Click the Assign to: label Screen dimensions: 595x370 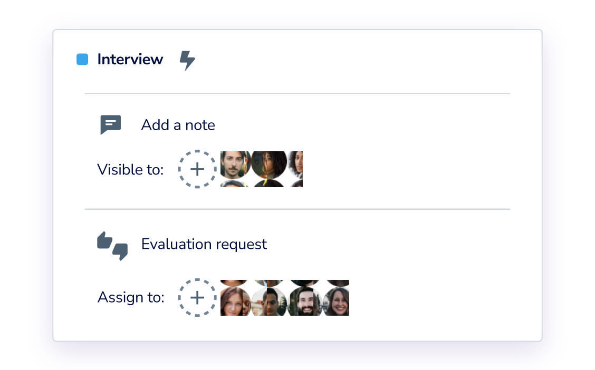pos(131,298)
